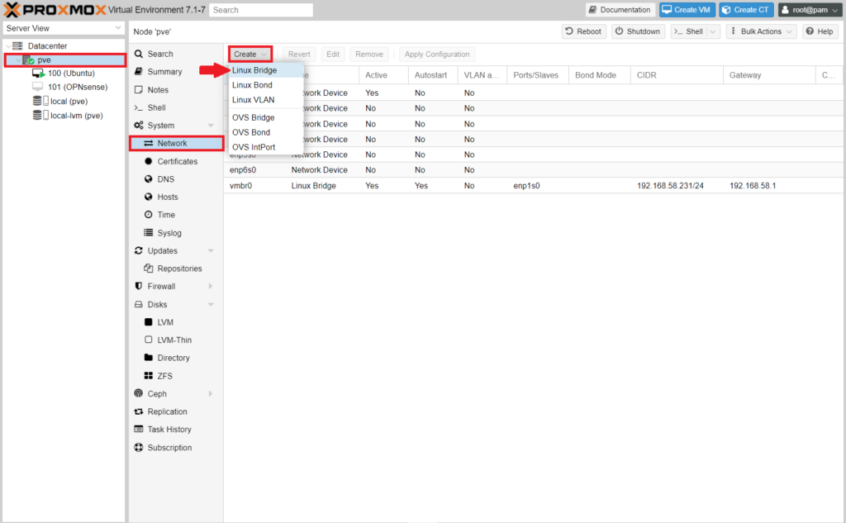The width and height of the screenshot is (846, 523).
Task: Click the Shutdown button
Action: tap(638, 31)
